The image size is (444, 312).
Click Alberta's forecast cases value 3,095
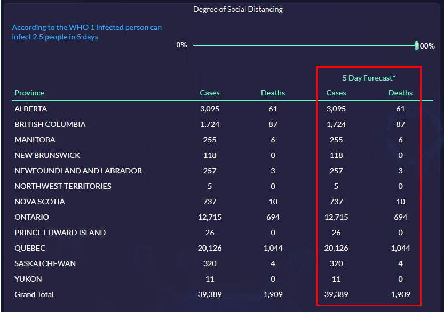tap(336, 109)
